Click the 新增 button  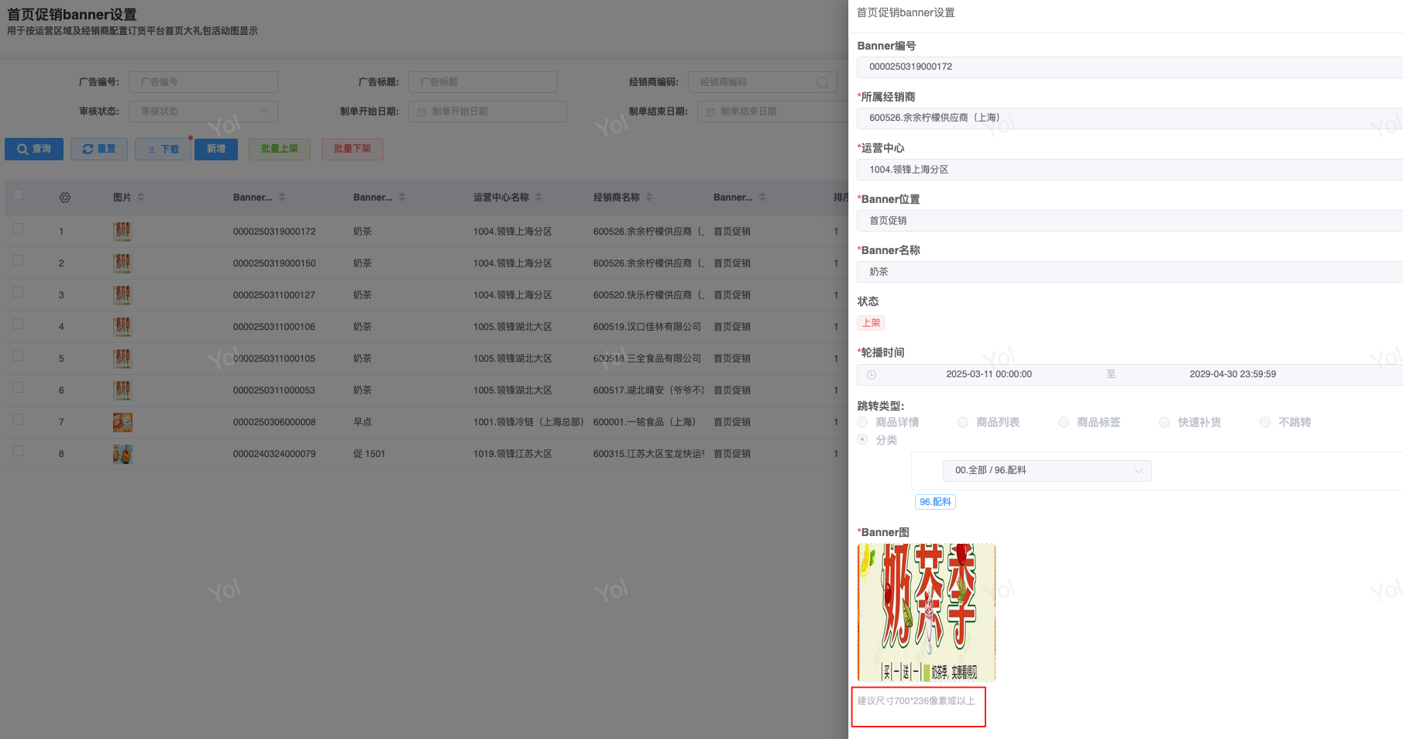tap(216, 149)
